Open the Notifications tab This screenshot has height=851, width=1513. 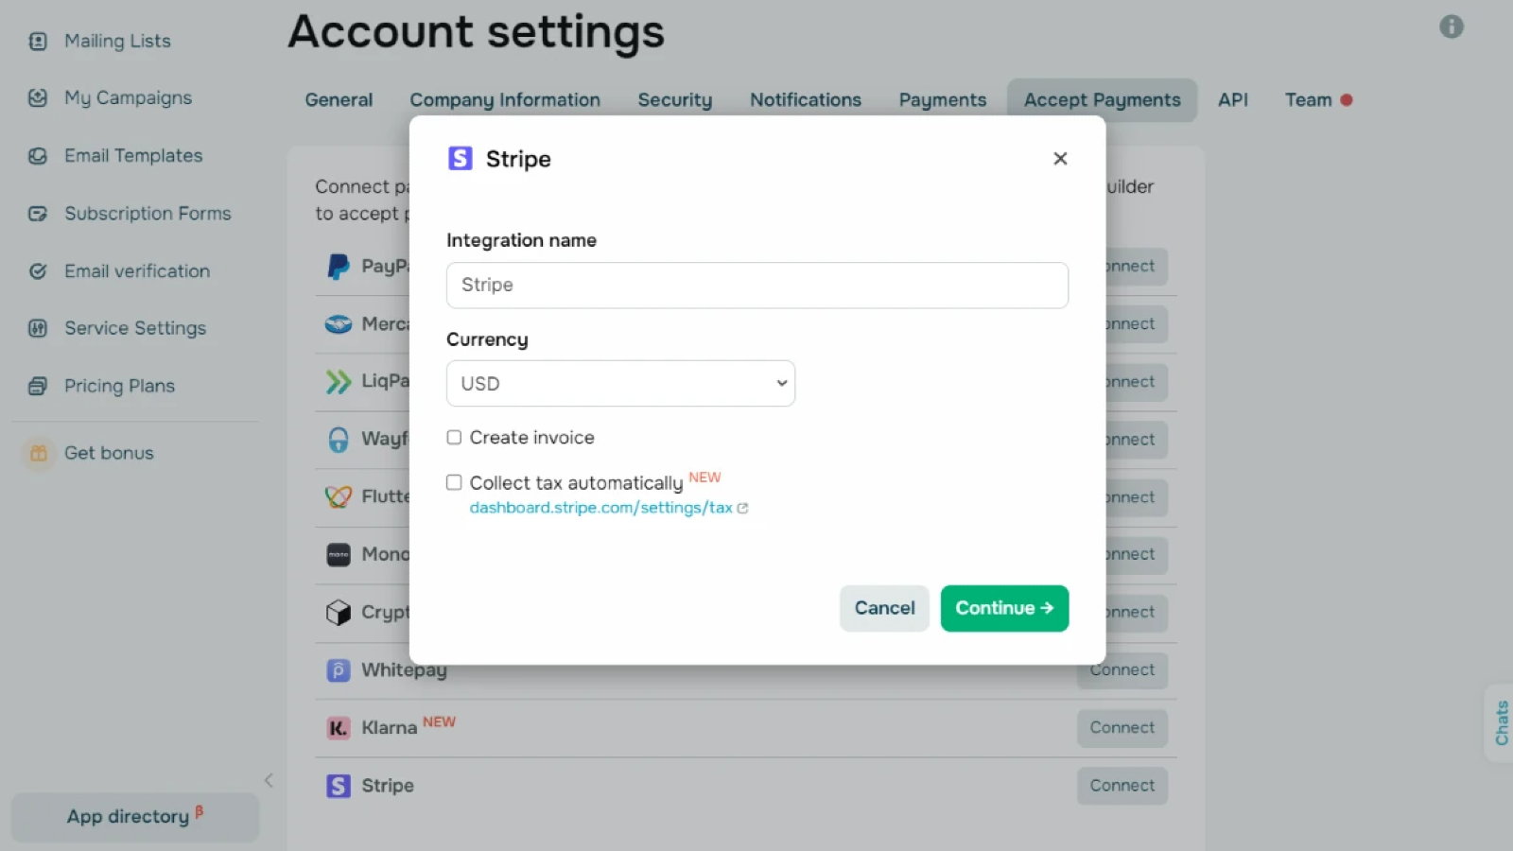[x=805, y=100]
